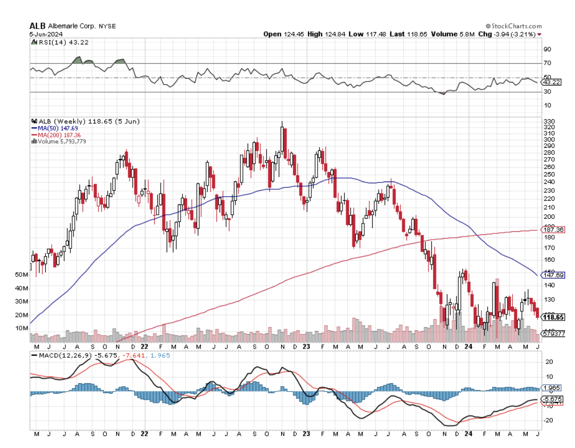Select the 147.69 MA(50) price tag
The image size is (575, 448).
point(553,274)
